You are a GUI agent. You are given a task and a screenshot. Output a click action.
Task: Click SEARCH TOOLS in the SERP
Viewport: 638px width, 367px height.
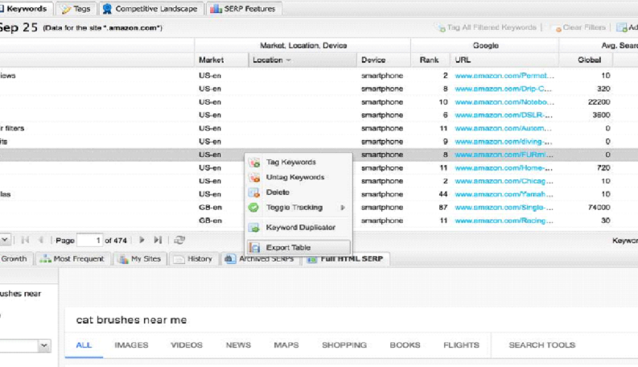[542, 345]
